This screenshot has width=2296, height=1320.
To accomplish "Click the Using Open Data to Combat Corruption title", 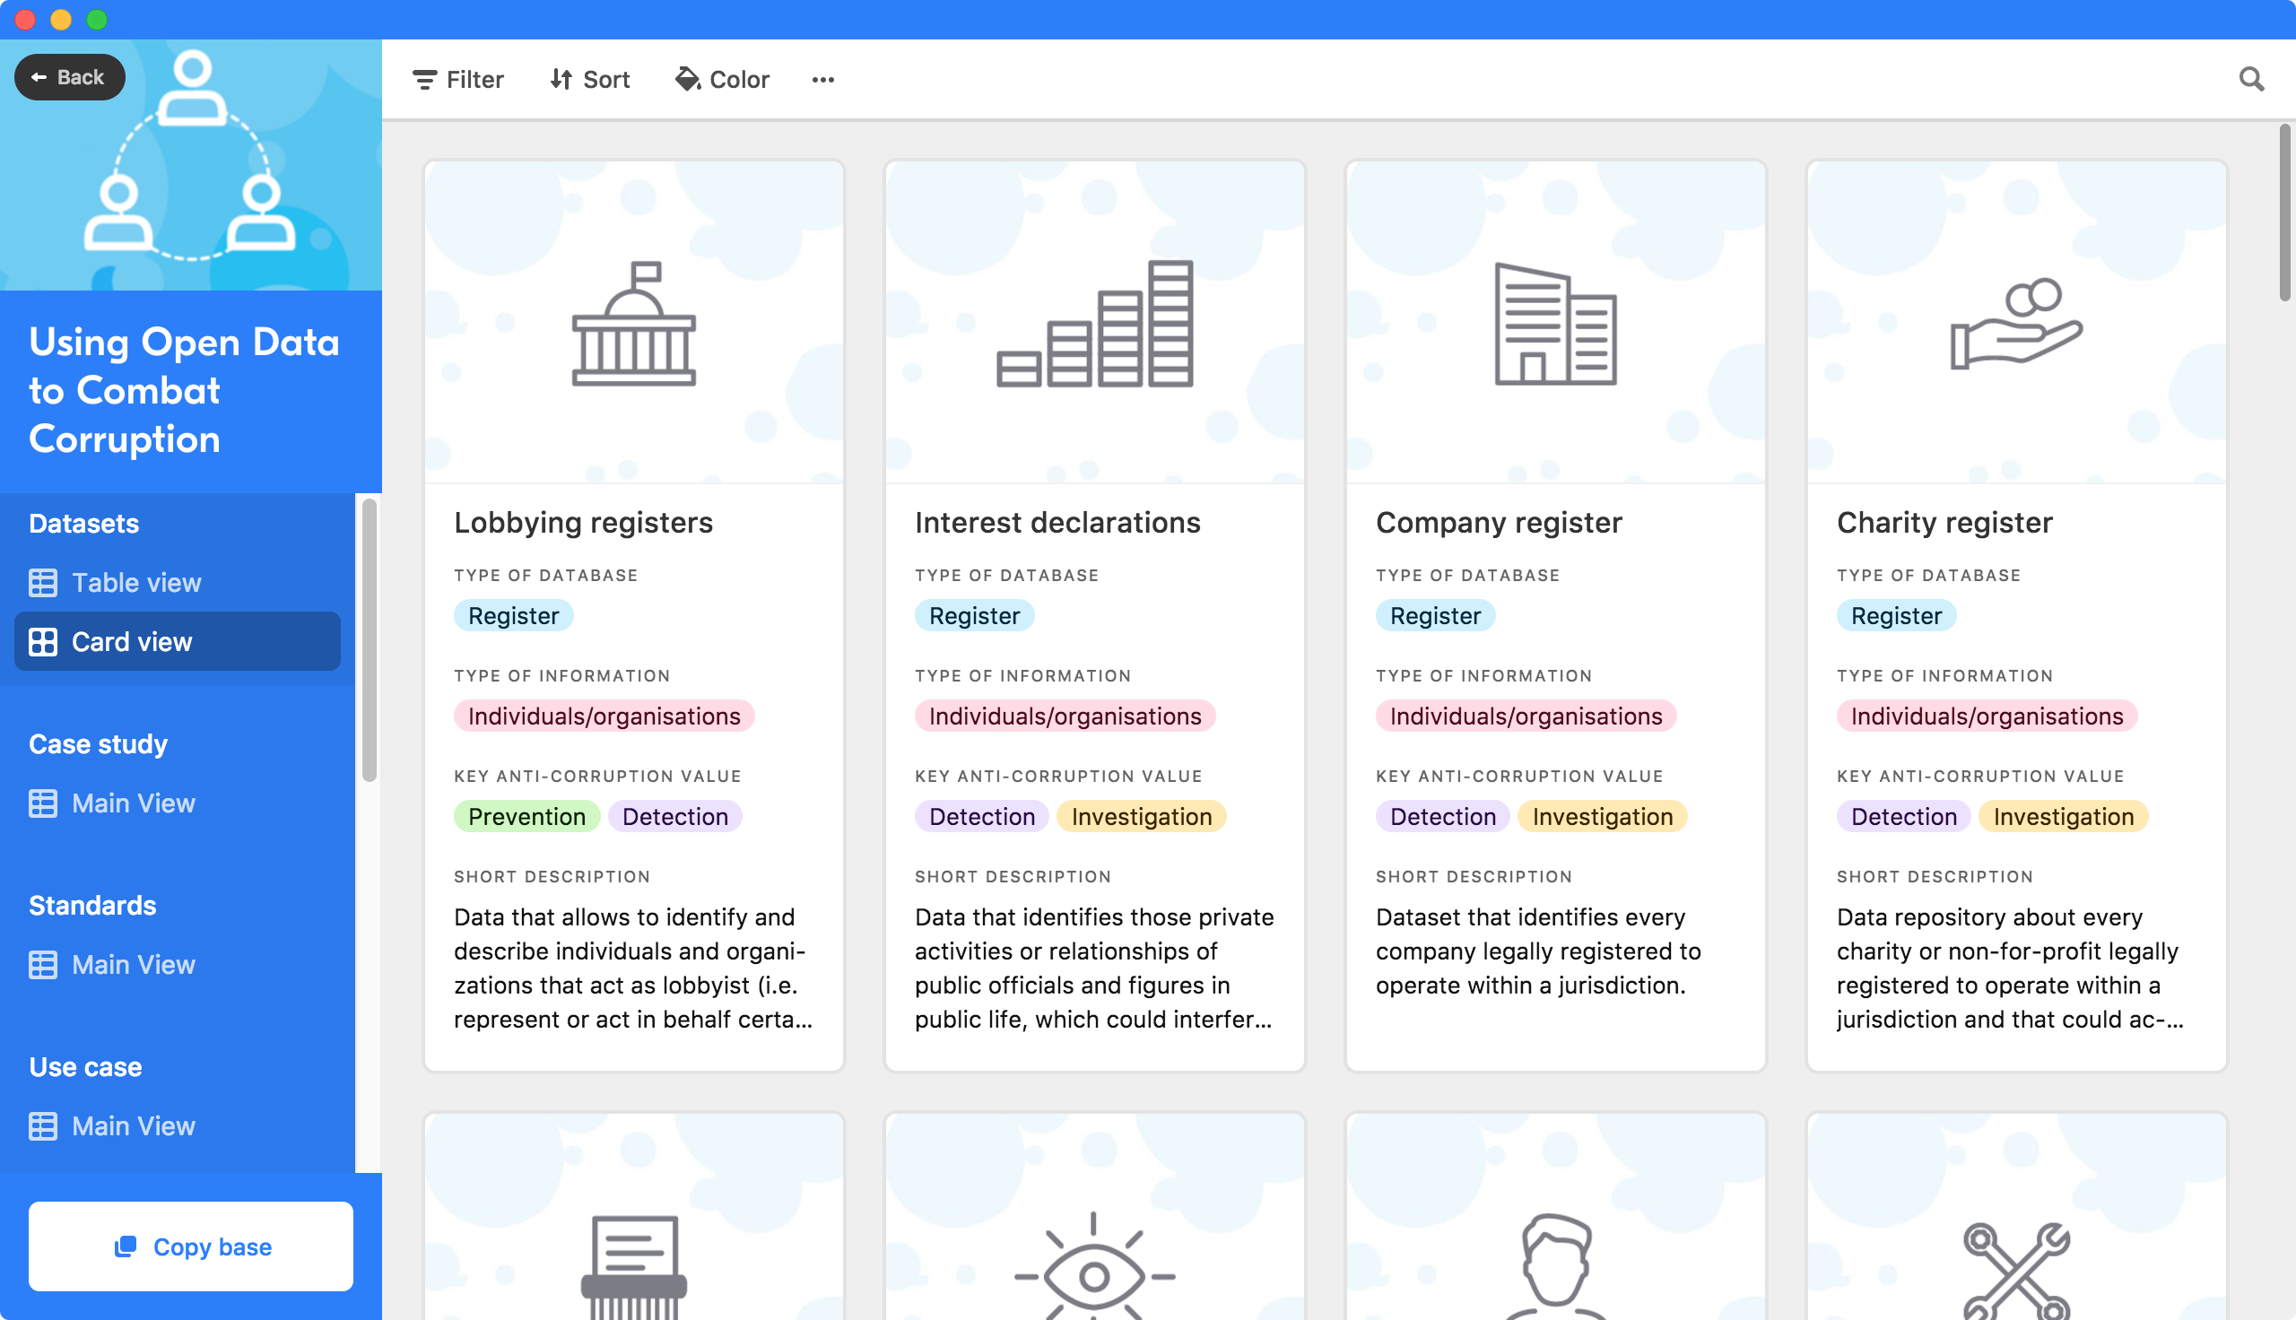I will click(x=184, y=390).
